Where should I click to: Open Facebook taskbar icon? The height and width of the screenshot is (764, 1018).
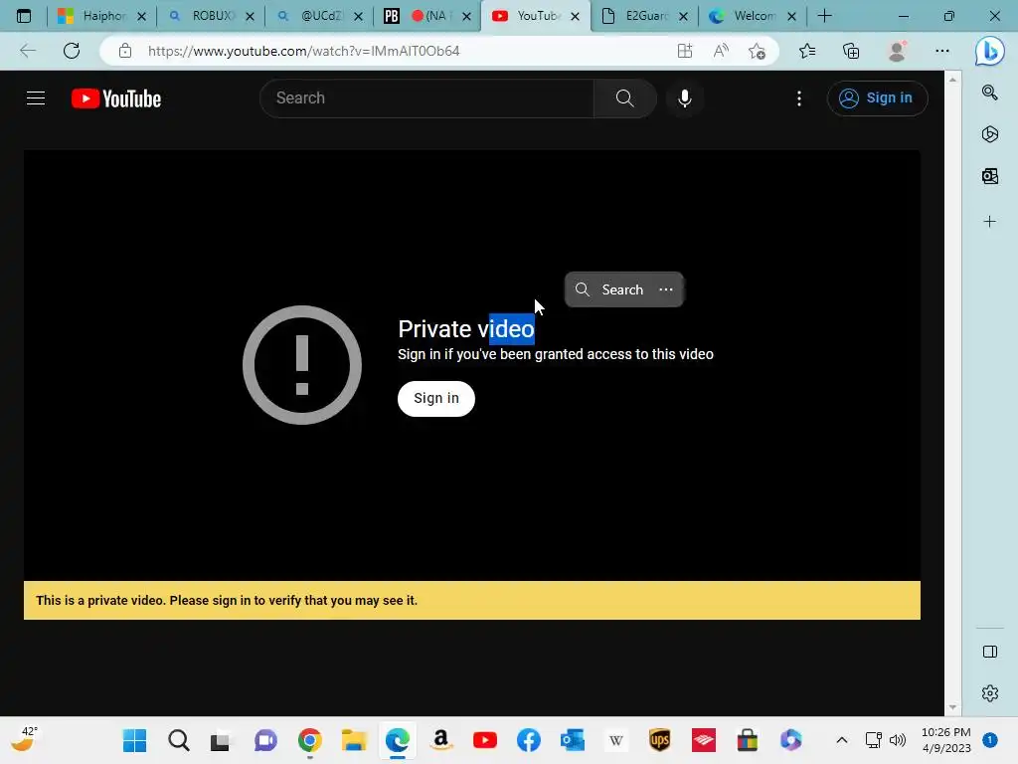coord(529,740)
